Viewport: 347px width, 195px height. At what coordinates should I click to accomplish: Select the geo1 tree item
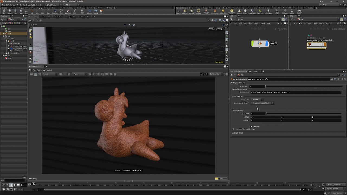12,41
